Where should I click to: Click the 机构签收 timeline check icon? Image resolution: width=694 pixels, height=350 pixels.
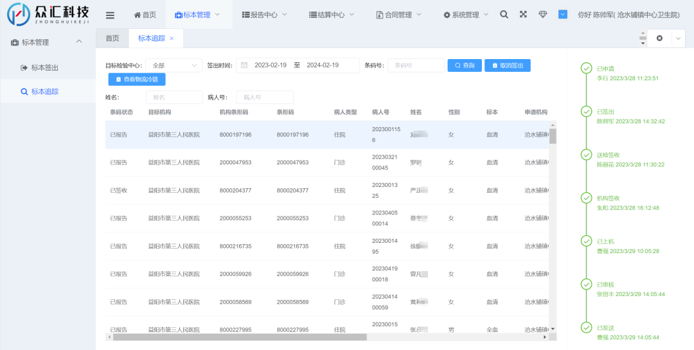(586, 198)
